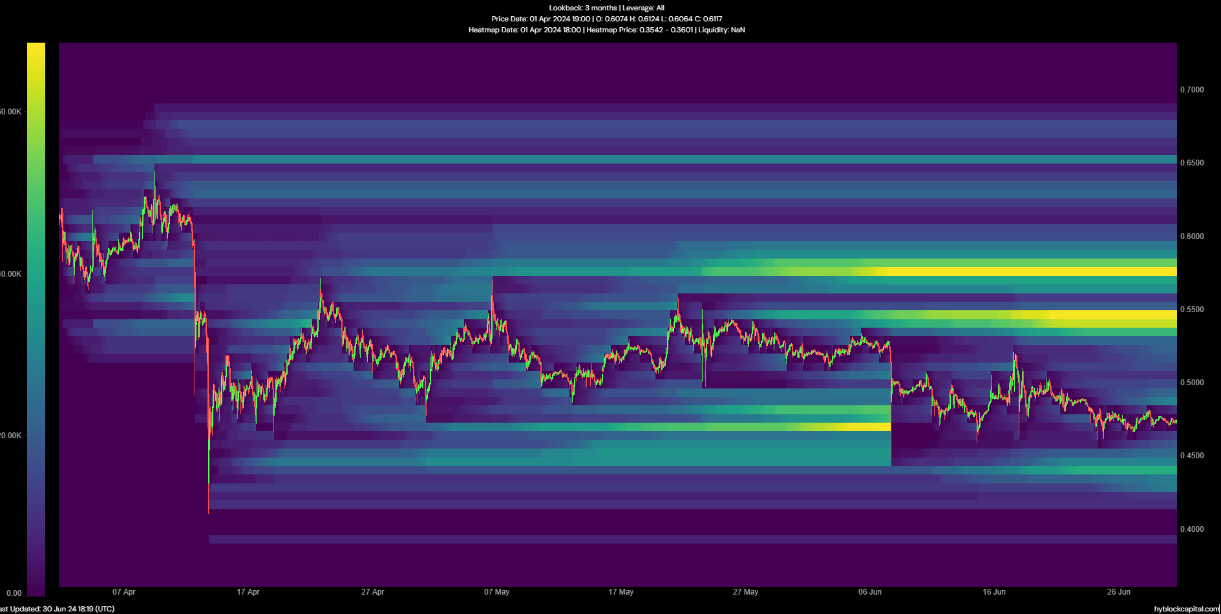The height and width of the screenshot is (614, 1221).
Task: Click the Last Updated timestamp text
Action: pyautogui.click(x=58, y=609)
